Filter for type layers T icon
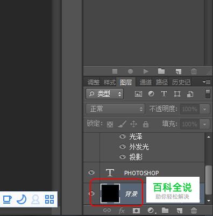Viewport: 213px width, 216px height. pyautogui.click(x=164, y=93)
